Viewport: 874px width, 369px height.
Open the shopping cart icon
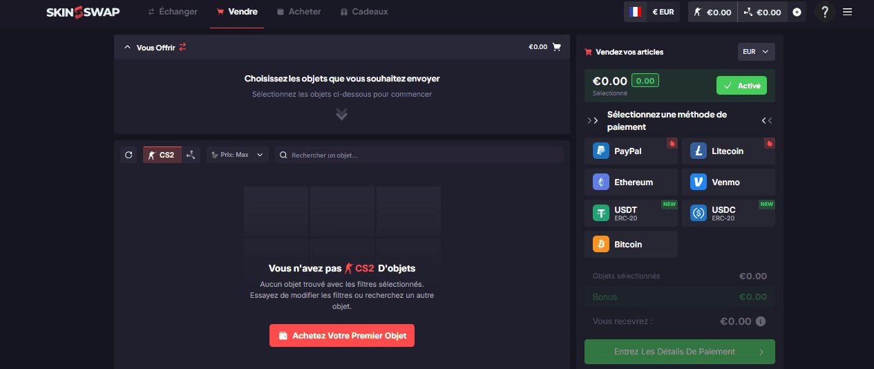[556, 47]
